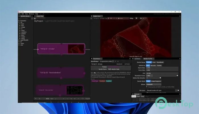Screen dimensions: 199x114
Task: Collapse the Lib tree folder
Action: (x=19, y=22)
